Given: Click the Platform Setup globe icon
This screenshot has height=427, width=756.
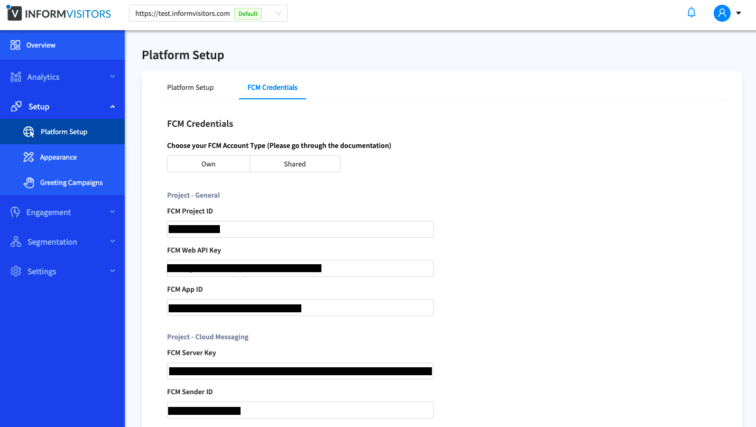Looking at the screenshot, I should click(29, 132).
